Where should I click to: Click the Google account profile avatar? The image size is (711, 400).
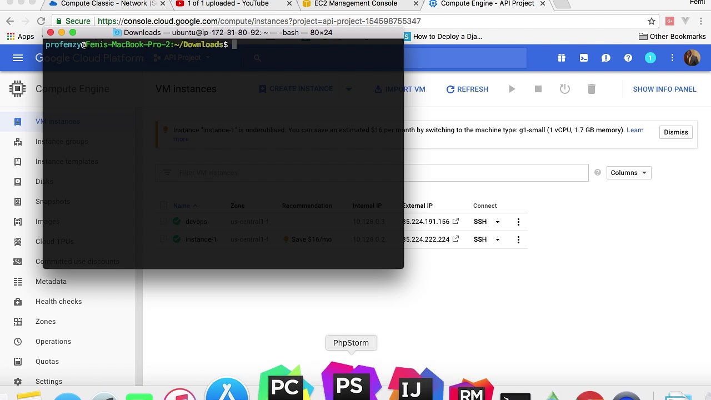(x=692, y=58)
